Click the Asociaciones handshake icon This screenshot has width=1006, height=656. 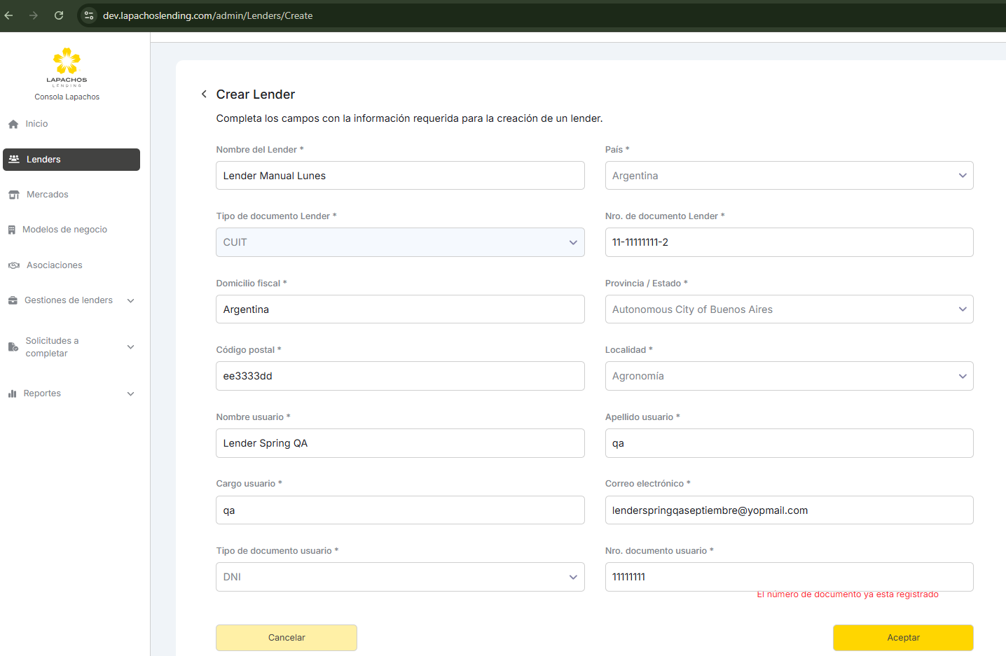click(x=14, y=265)
